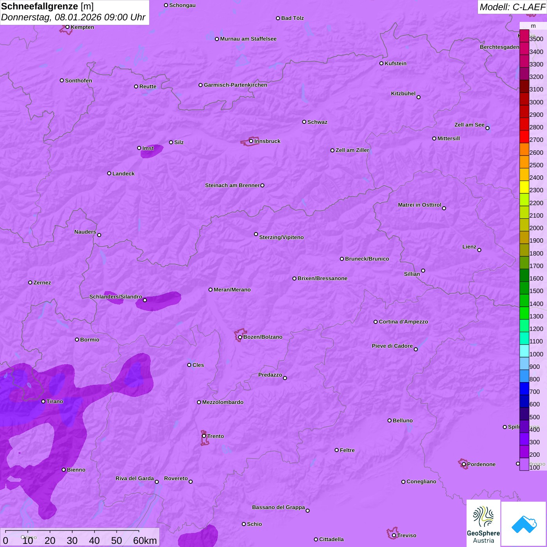This screenshot has width=547, height=547.
Task: Click the Predazzo location dot
Action: [x=285, y=378]
